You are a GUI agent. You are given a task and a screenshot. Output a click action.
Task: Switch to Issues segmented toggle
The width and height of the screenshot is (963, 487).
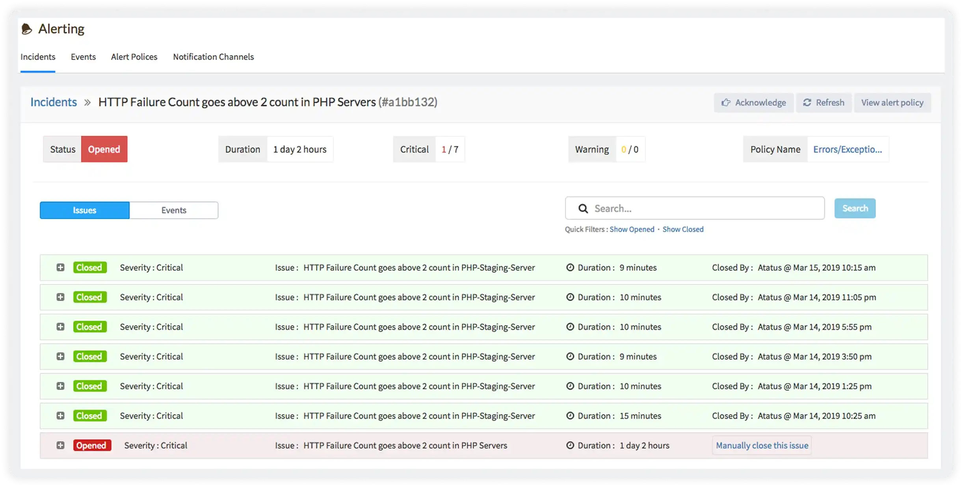point(84,210)
